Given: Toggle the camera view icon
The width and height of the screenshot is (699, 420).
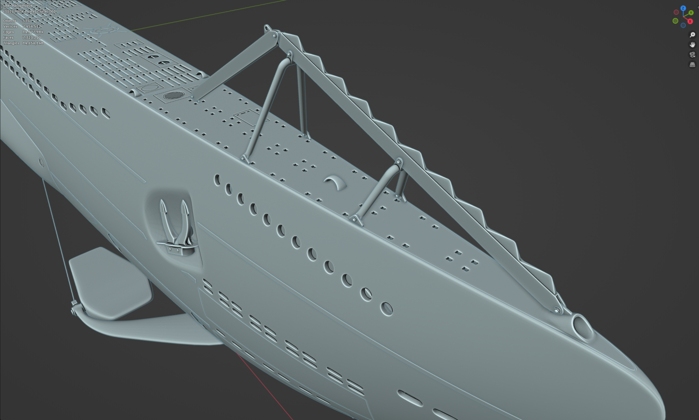Looking at the screenshot, I should coord(692,54).
